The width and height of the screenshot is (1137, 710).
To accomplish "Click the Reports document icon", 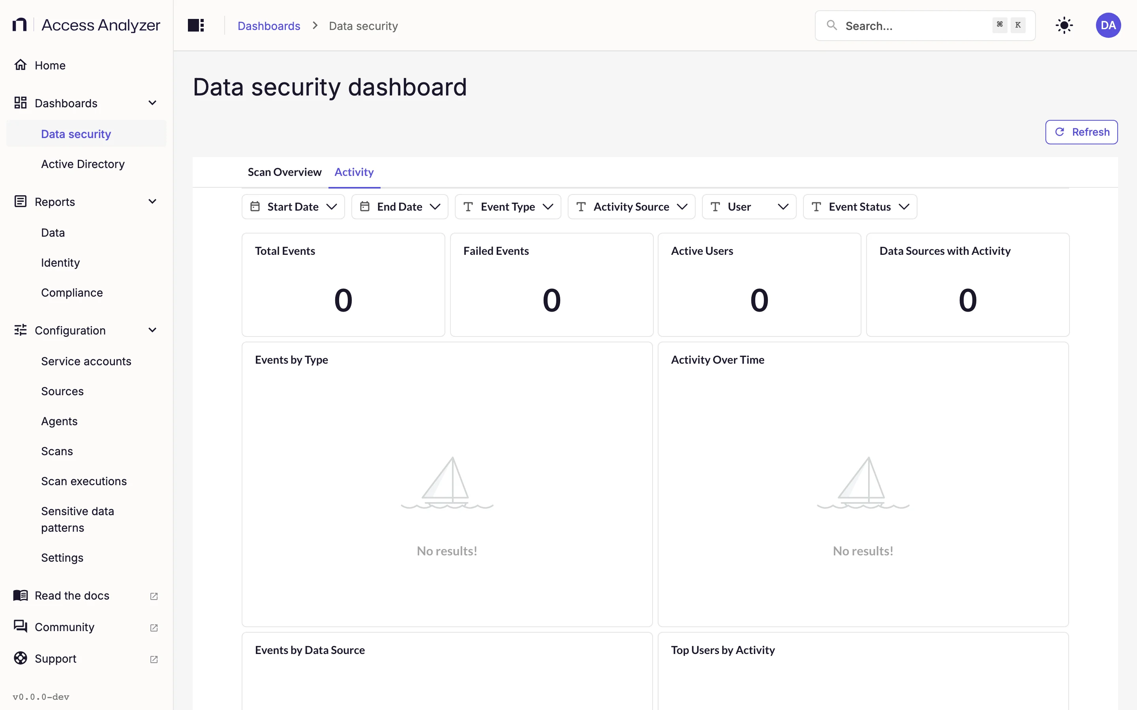I will (20, 202).
